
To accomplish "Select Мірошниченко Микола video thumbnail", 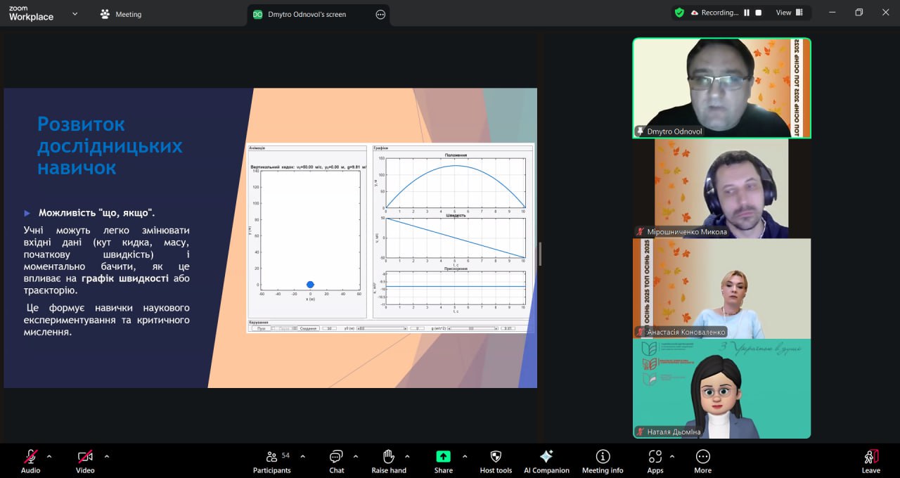I will (721, 188).
